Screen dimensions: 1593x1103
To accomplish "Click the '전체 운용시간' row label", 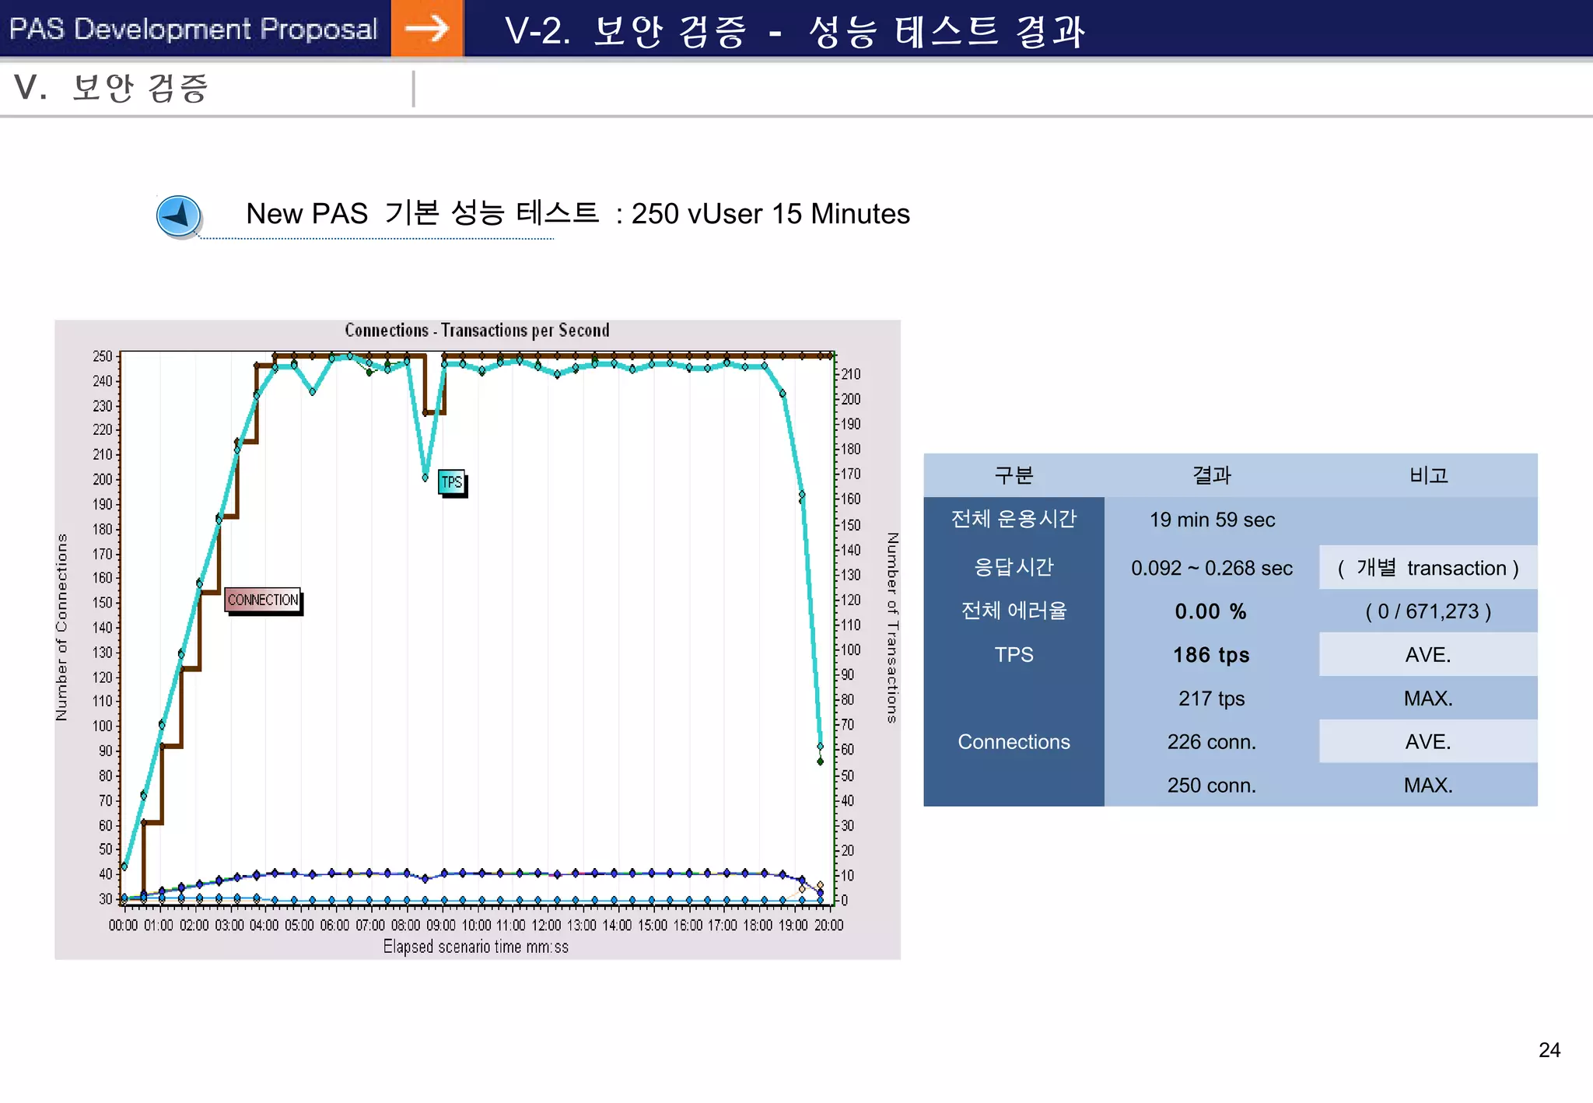I will coord(1014,519).
